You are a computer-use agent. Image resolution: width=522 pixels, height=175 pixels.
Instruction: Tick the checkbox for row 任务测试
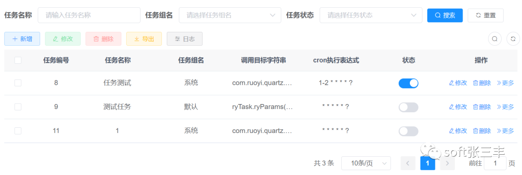[18, 83]
